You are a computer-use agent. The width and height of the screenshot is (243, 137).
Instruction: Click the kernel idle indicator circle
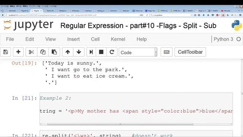click(x=239, y=39)
